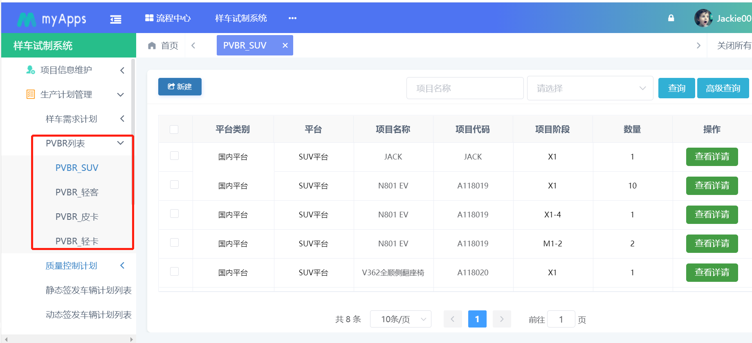
Task: Click the 项目名称 search input field
Action: pos(465,89)
